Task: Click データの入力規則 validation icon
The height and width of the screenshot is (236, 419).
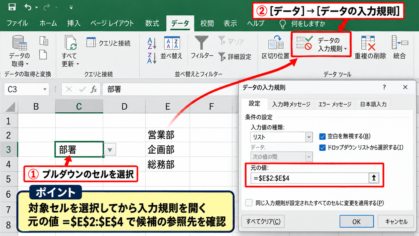Action: coord(304,43)
